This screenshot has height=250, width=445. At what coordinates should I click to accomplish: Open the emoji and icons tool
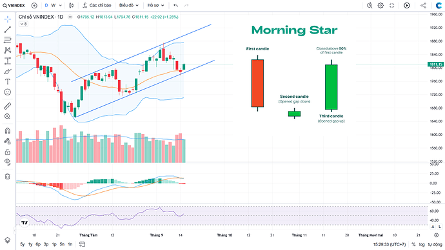click(8, 92)
